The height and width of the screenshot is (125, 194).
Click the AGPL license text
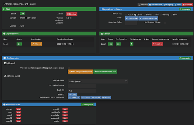click(x=22, y=26)
